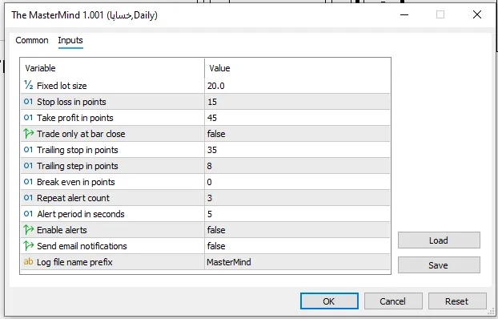This screenshot has width=498, height=319.
Task: Click the integer icon beside Trailing stop in points
Action: coord(28,150)
